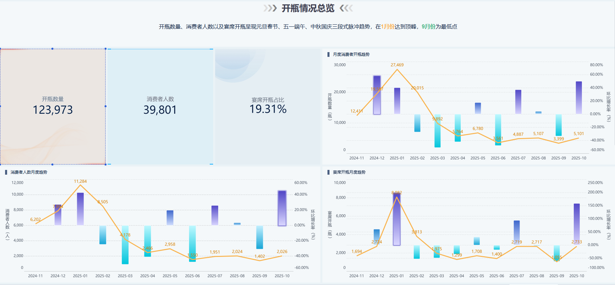
Task: Click the green 9月份 highlighted text
Action: pos(428,27)
